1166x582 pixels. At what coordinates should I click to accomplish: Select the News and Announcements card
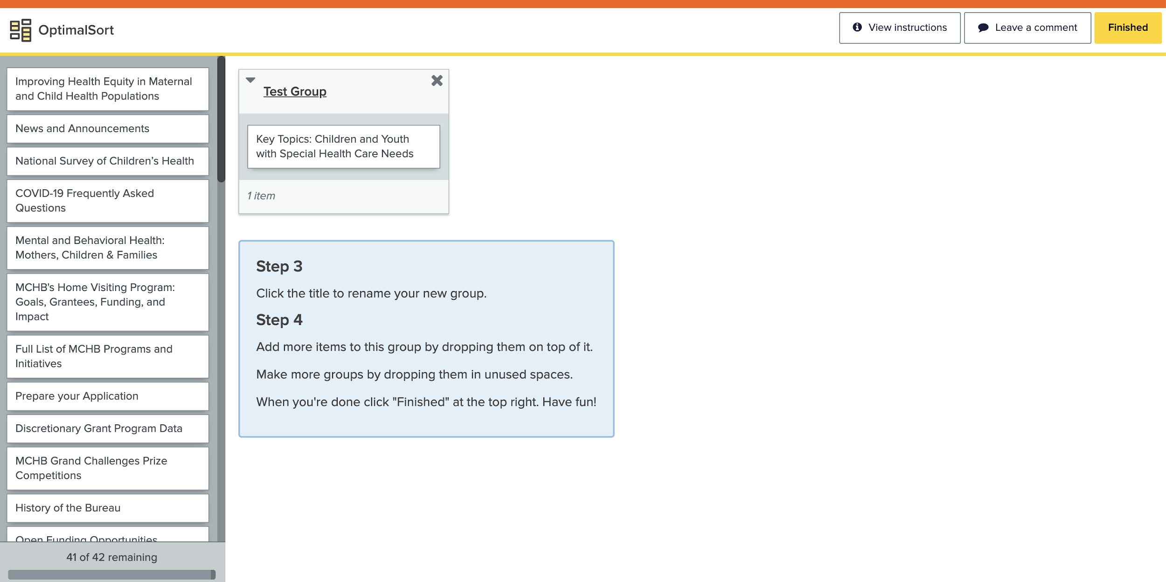[108, 129]
